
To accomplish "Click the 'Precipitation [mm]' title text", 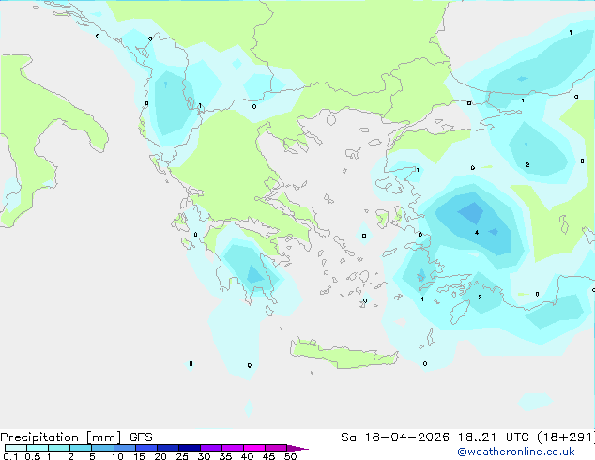I will point(60,437).
